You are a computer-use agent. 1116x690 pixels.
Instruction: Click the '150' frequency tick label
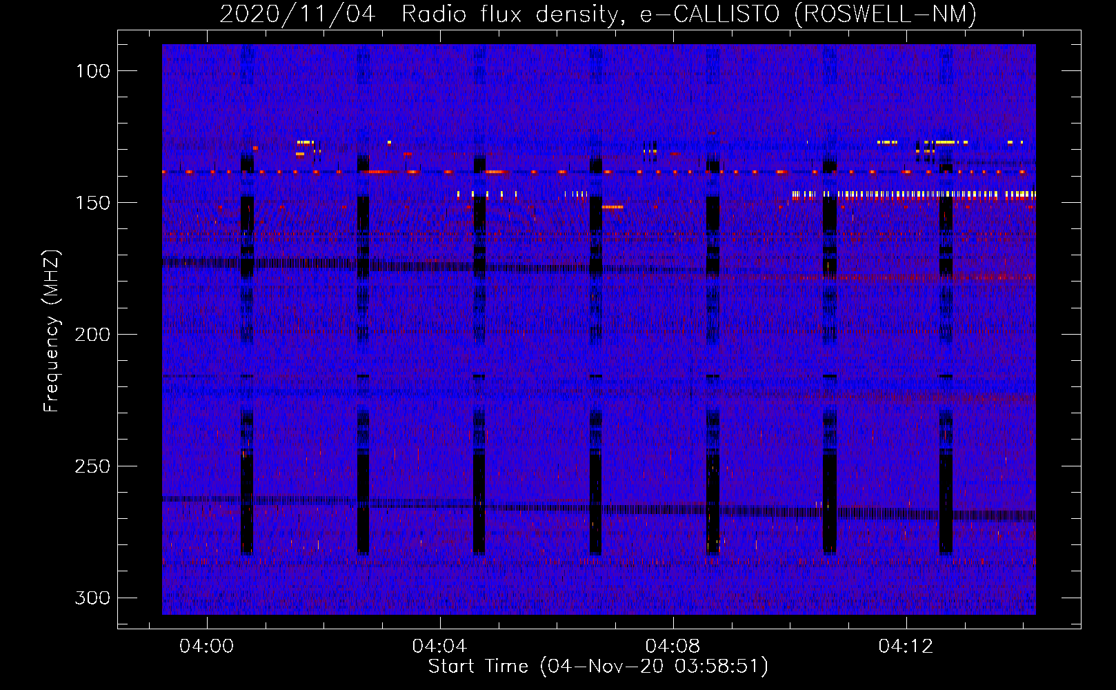click(92, 203)
